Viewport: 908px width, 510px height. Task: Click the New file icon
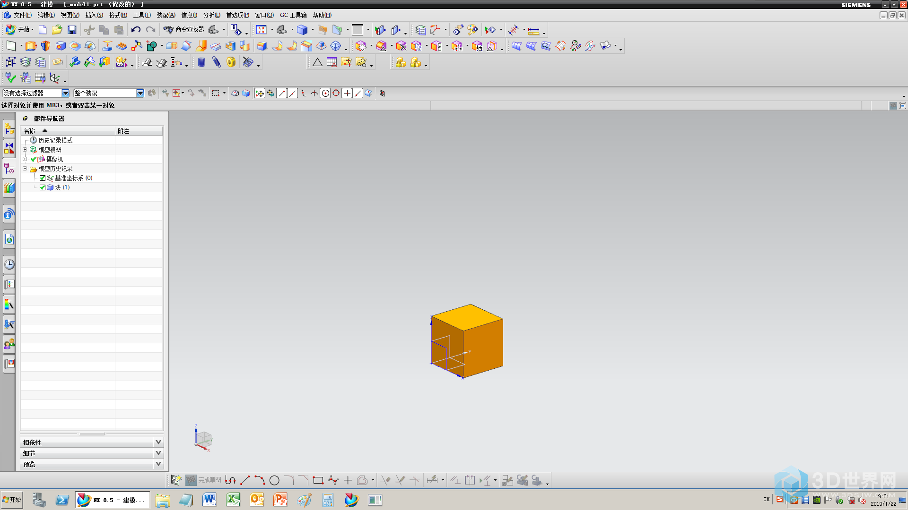pyautogui.click(x=43, y=30)
